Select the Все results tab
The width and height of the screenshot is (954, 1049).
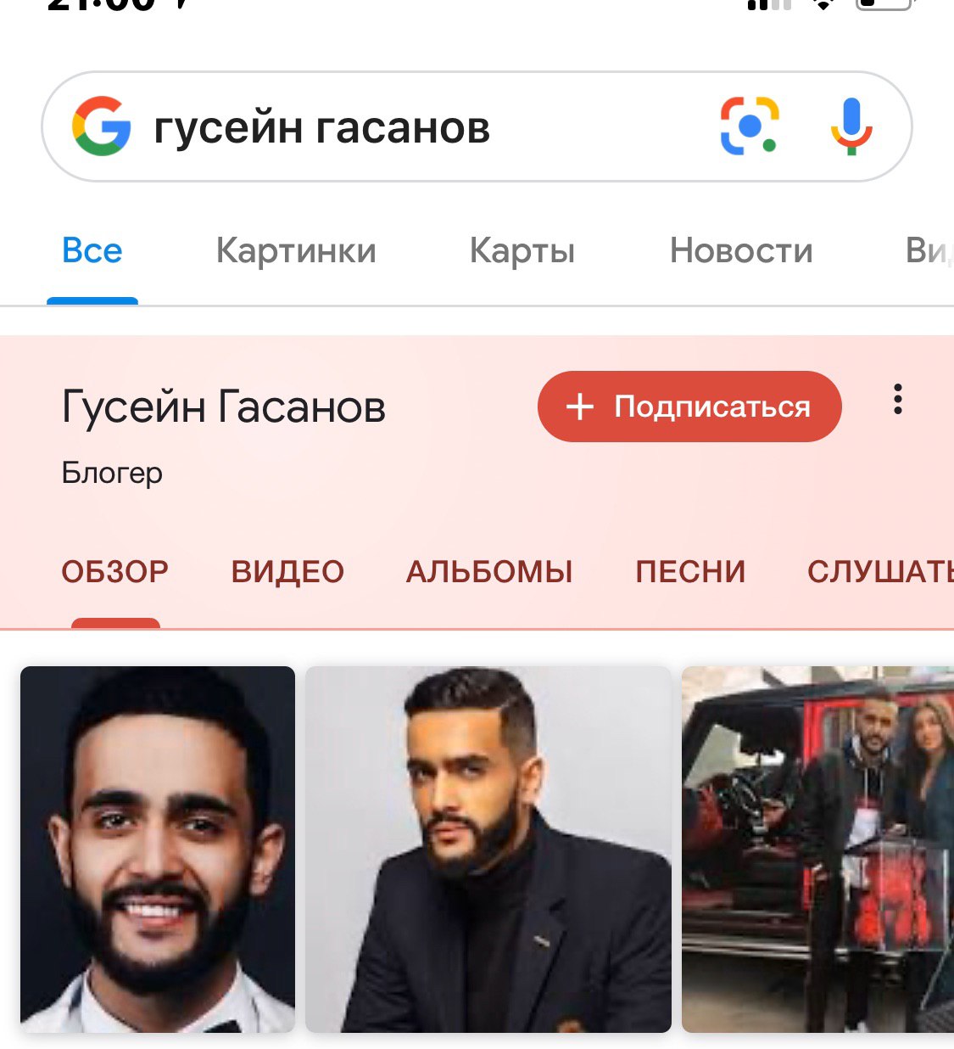point(92,250)
